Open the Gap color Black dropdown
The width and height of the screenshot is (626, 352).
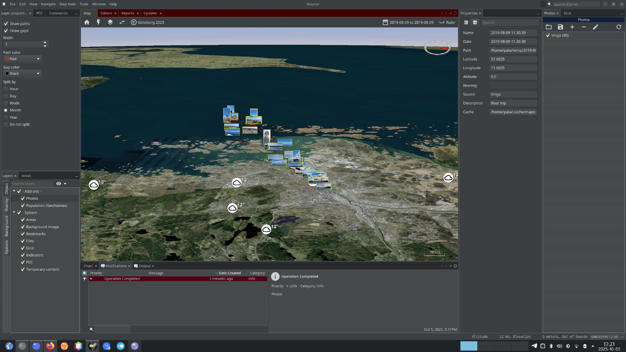click(23, 74)
